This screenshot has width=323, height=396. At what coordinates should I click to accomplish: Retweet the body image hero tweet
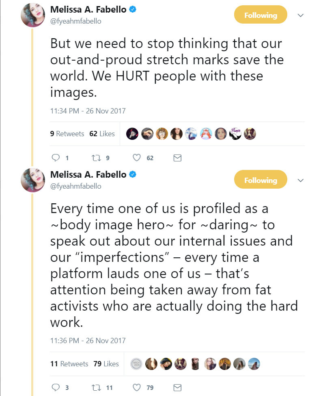point(96,387)
